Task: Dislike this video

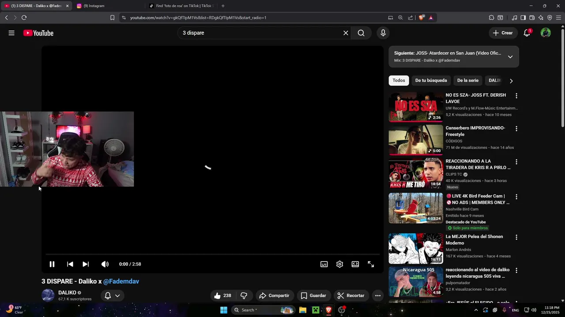Action: point(244,296)
